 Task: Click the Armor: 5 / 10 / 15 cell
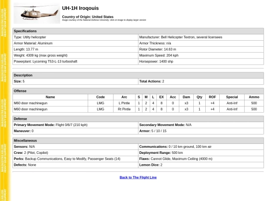pyautogui.click(x=201, y=131)
